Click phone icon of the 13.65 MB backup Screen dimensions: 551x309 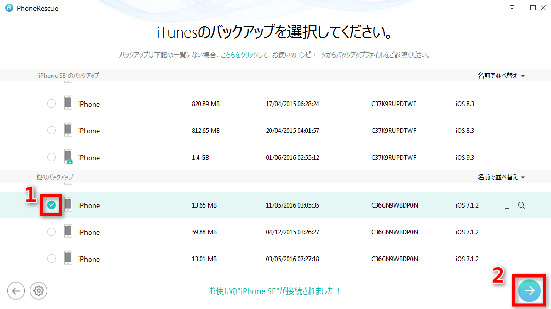[x=68, y=205]
